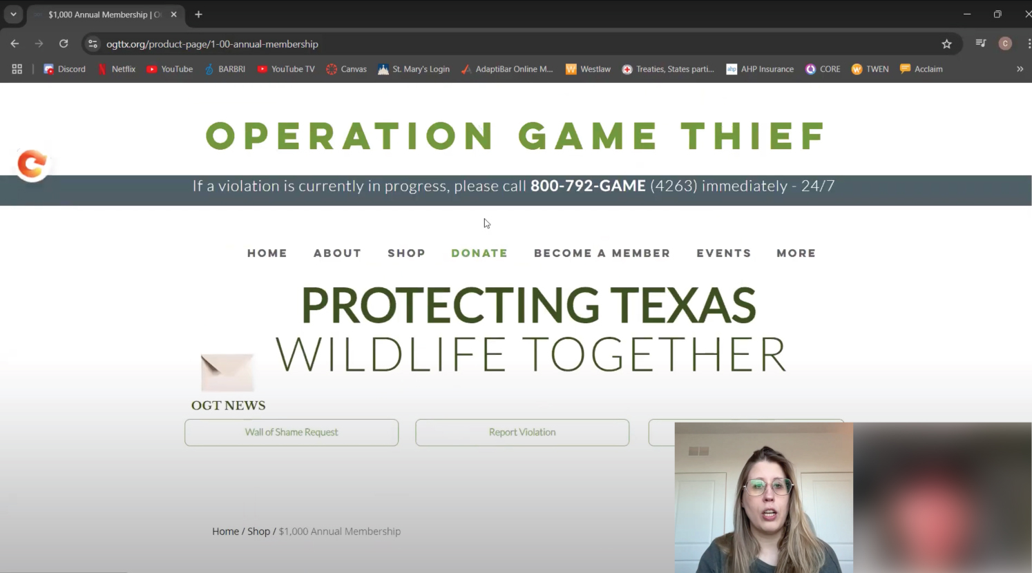Image resolution: width=1032 pixels, height=573 pixels.
Task: Open the MORE navigation menu
Action: (796, 253)
